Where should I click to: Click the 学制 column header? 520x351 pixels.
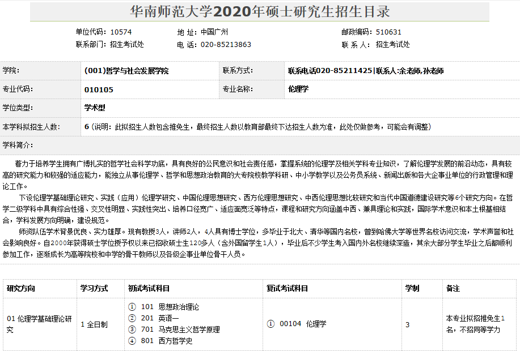[x=412, y=288]
